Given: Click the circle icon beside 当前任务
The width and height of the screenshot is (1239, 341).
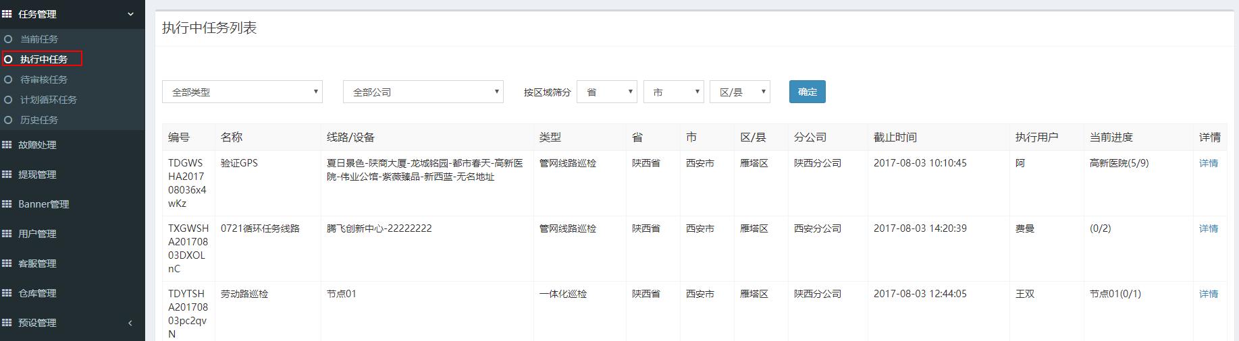Looking at the screenshot, I should click(x=8, y=39).
